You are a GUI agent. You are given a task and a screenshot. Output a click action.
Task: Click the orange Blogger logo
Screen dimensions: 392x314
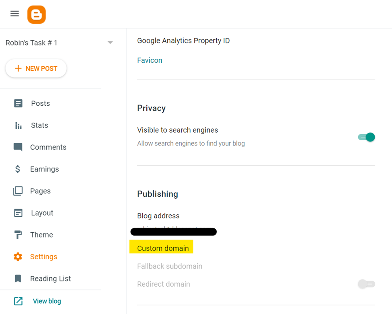point(37,15)
